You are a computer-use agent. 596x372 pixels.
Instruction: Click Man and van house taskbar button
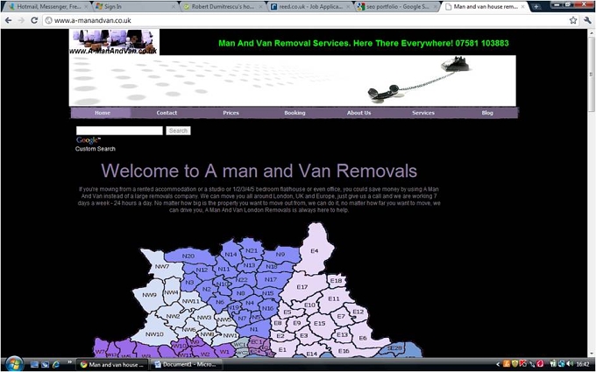[112, 364]
